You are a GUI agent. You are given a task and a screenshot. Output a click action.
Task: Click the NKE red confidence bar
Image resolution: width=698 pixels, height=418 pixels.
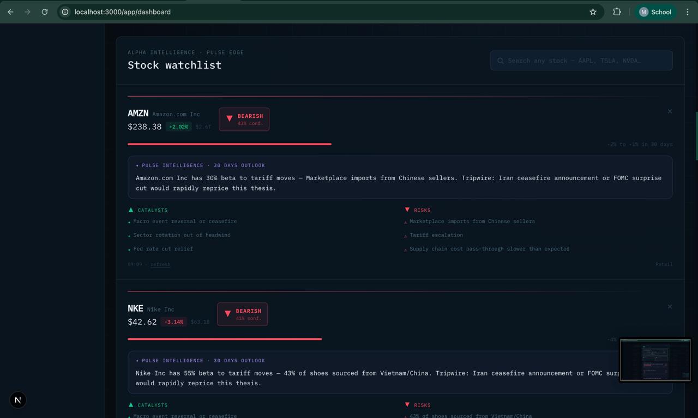pyautogui.click(x=225, y=339)
